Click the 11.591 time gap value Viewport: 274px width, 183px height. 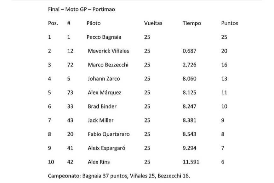pyautogui.click(x=191, y=162)
